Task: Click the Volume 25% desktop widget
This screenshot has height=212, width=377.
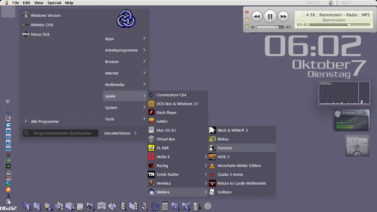Action: click(351, 120)
